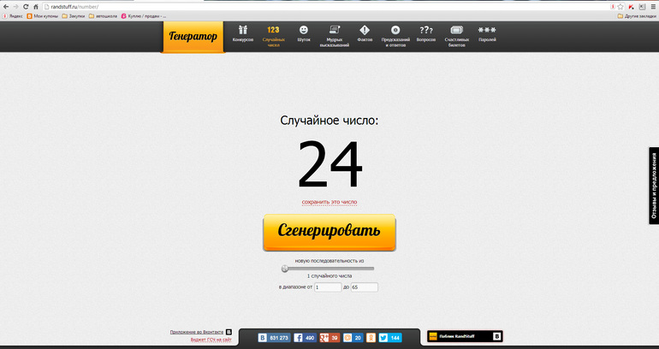Share via the Twitter share button

[389, 338]
